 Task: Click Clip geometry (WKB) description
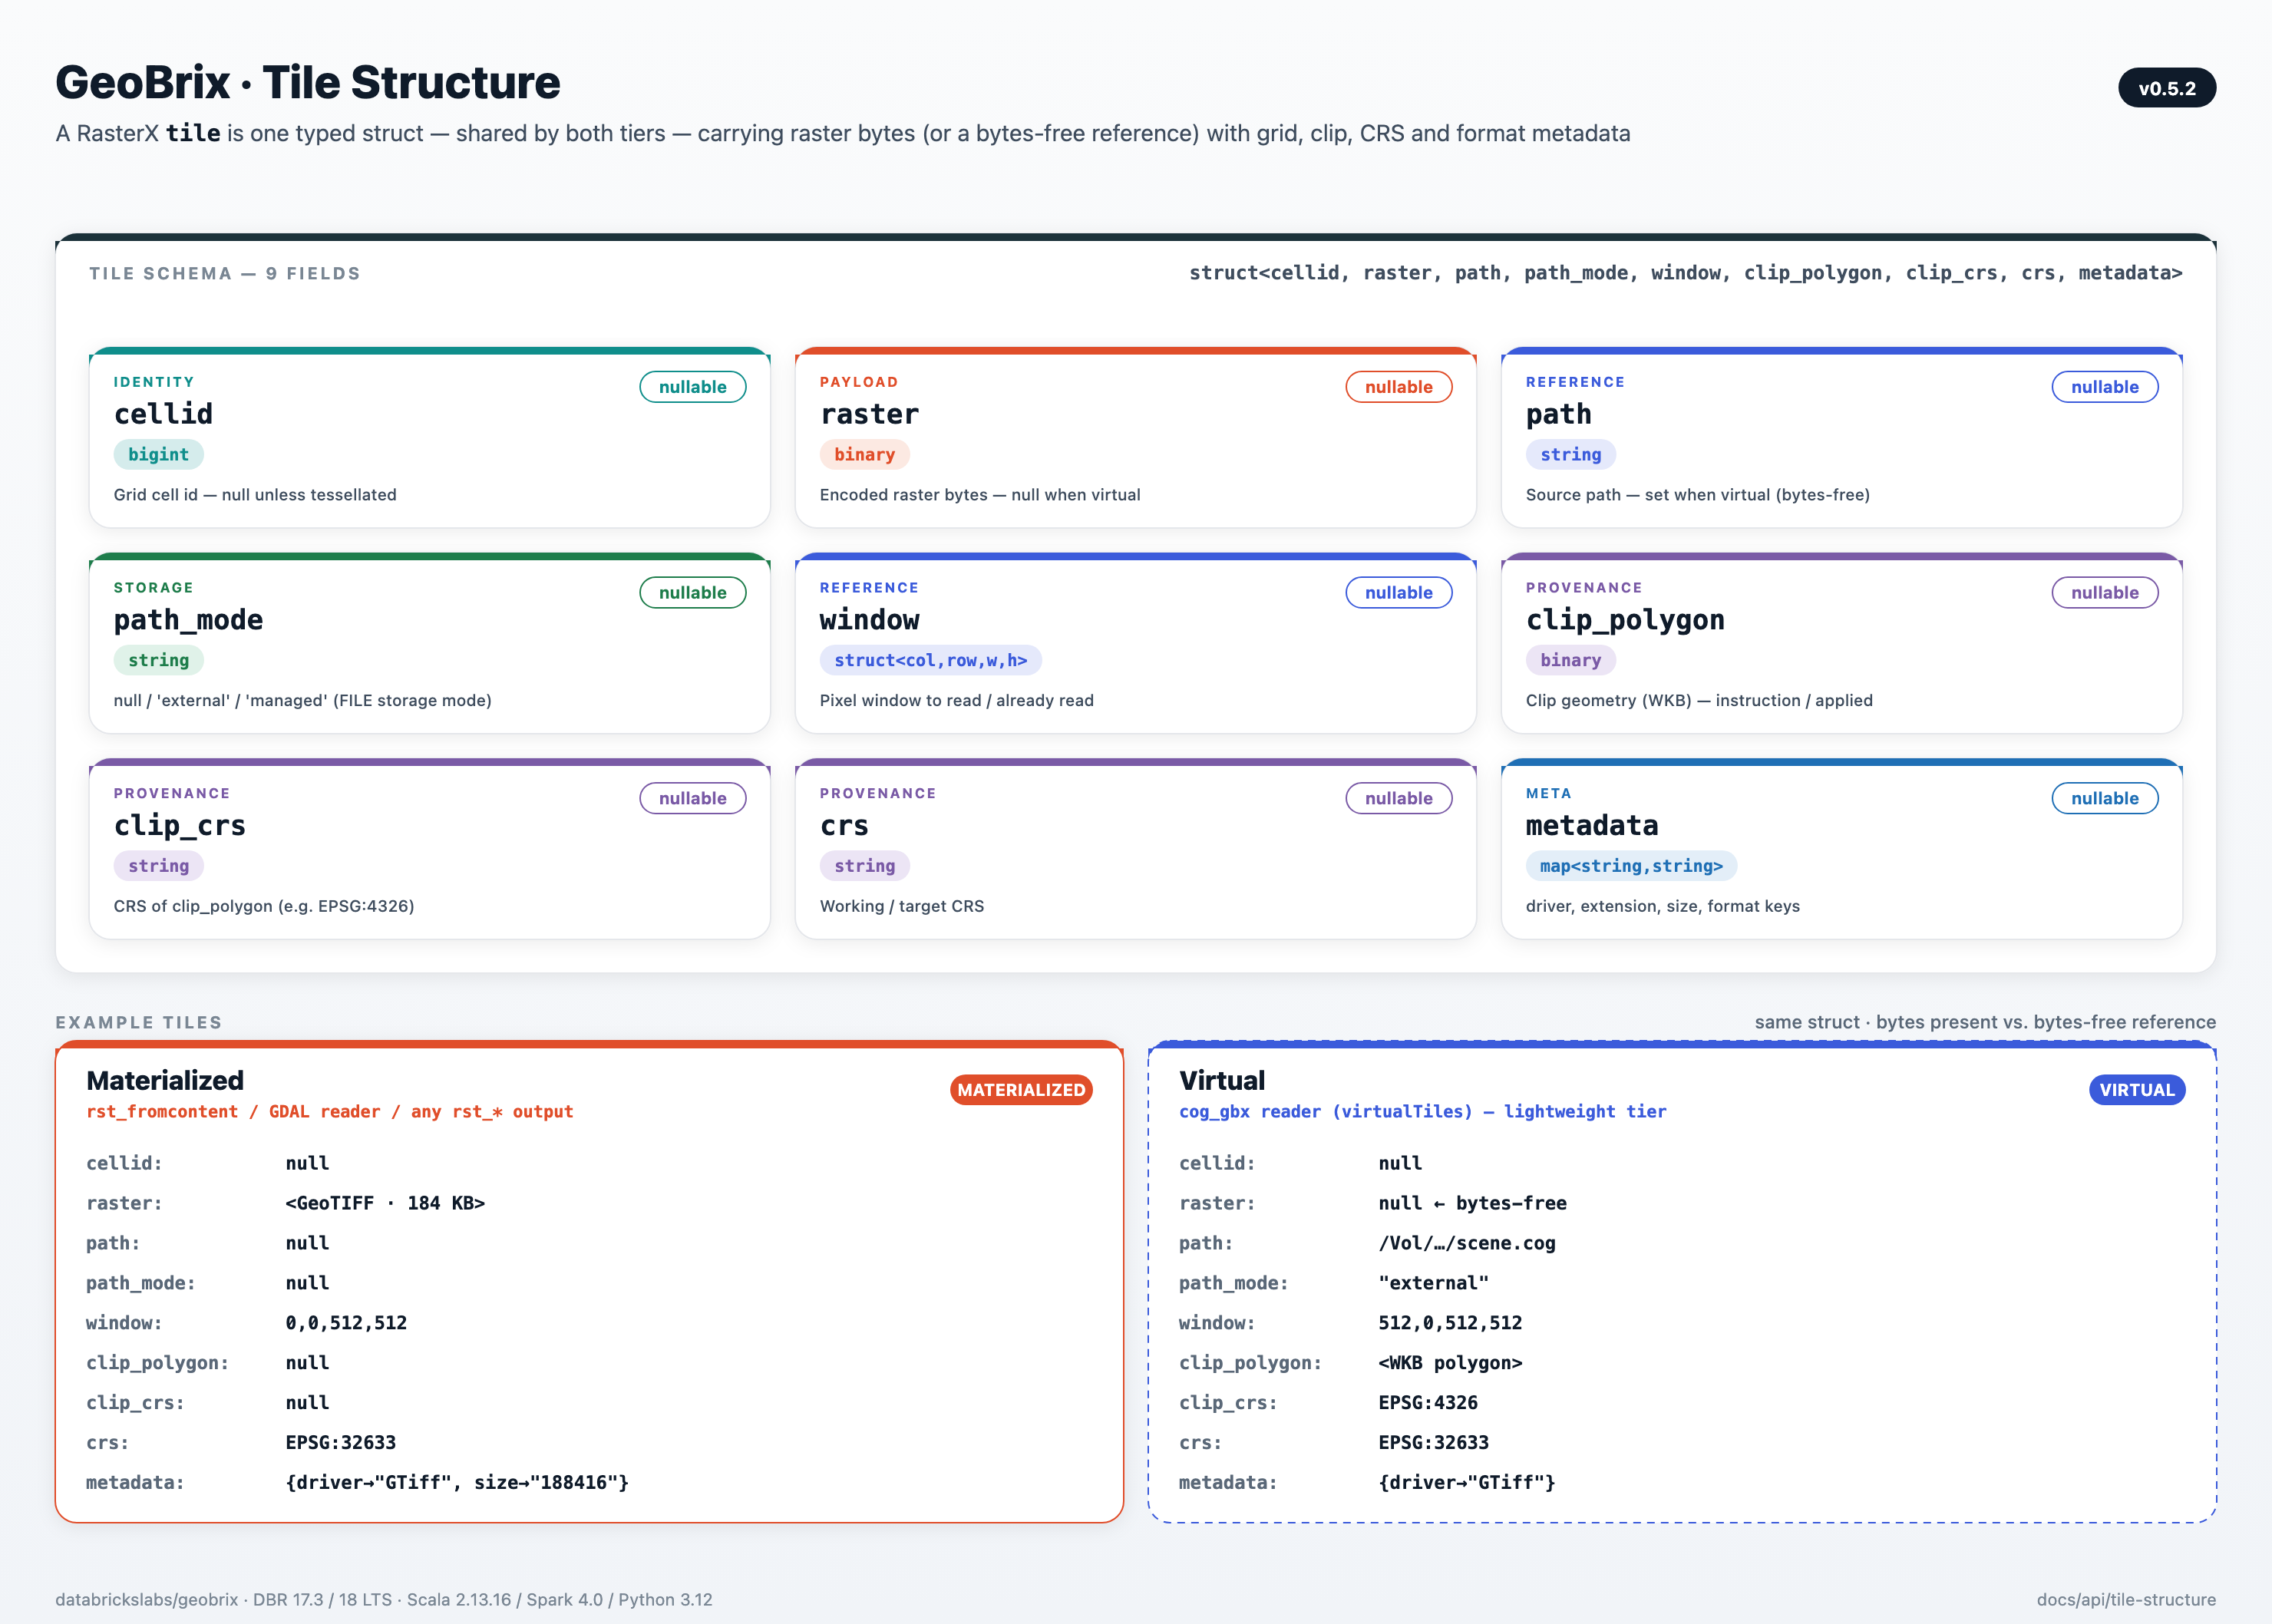tap(1699, 700)
